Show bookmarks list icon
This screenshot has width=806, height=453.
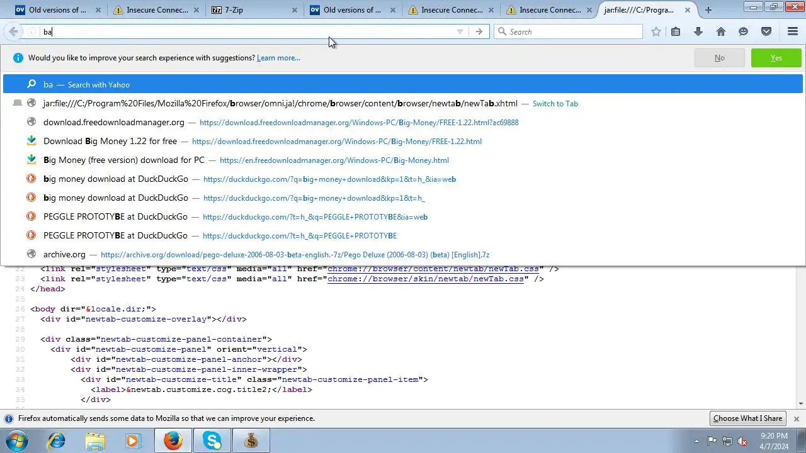click(x=676, y=31)
